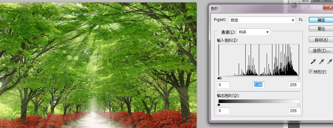
Task: Click the input highlight field showing 255
Action: (294, 85)
